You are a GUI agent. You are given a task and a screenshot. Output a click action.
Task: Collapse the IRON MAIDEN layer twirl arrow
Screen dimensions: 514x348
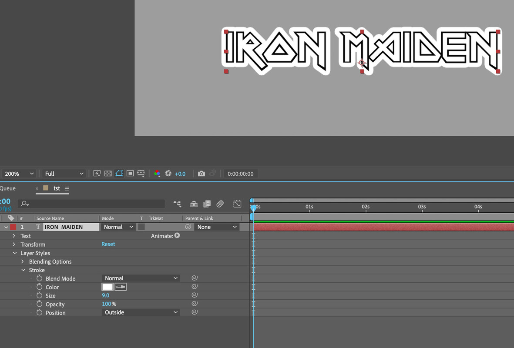pos(6,227)
